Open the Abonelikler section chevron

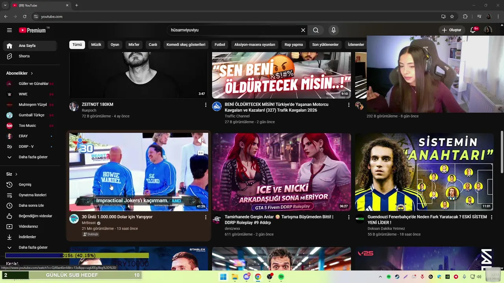point(32,74)
